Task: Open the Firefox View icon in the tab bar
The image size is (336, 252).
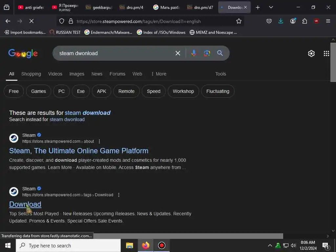Action: [7, 7]
